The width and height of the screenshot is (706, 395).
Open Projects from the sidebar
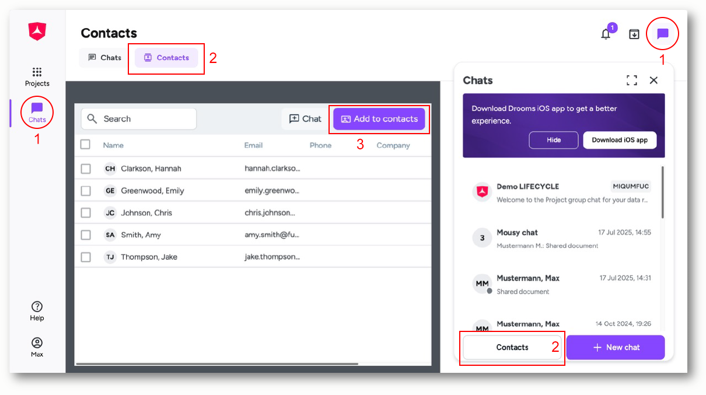coord(37,76)
